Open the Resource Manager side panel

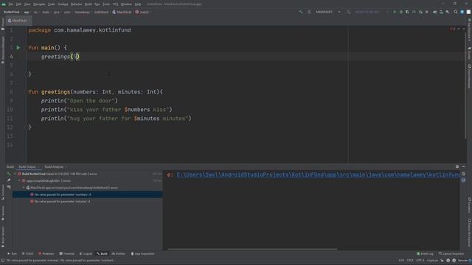pyautogui.click(x=3, y=49)
